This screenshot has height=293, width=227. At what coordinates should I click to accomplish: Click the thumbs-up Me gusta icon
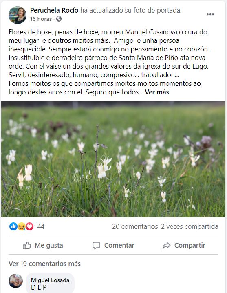point(26,245)
